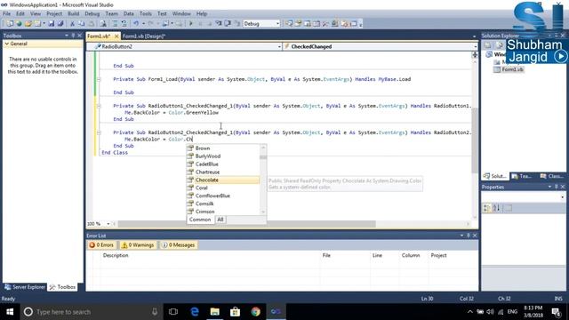The width and height of the screenshot is (569, 320).
Task: Sort Error List by Description column
Action: (116, 255)
